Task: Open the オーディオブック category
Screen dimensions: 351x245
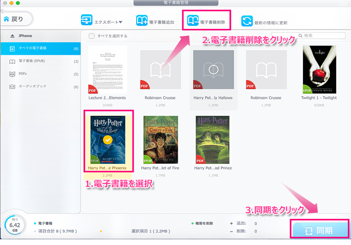Action: coord(40,86)
